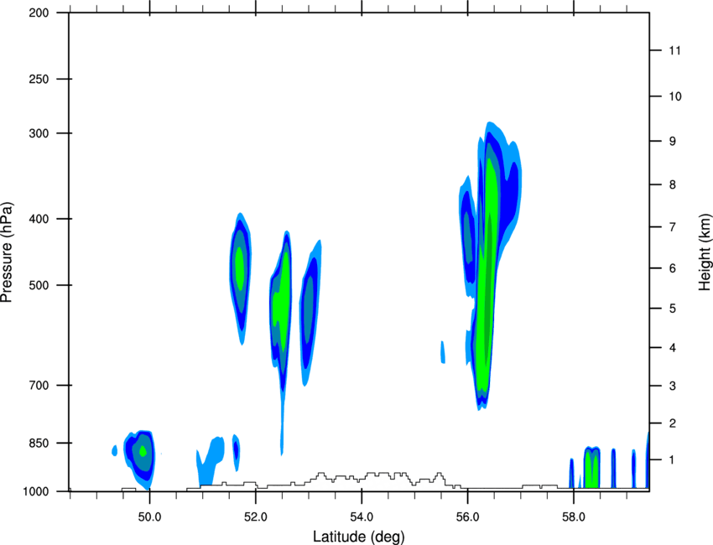
Task: Click the terrain outline near 54.0 latitude
Action: point(362,480)
